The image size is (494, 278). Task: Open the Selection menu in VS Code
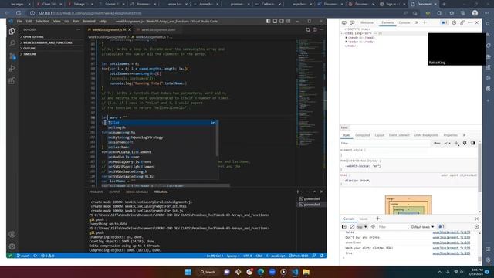[42, 21]
